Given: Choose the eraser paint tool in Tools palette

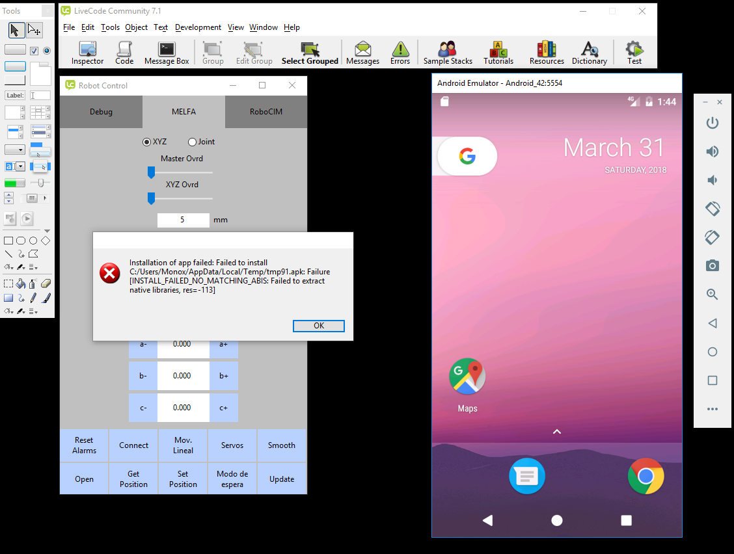Looking at the screenshot, I should click(x=46, y=284).
